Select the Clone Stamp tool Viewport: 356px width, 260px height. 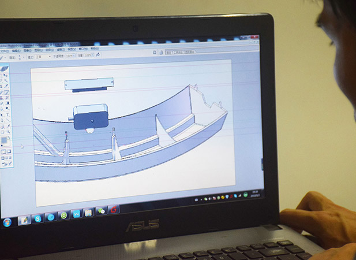pos(1,98)
